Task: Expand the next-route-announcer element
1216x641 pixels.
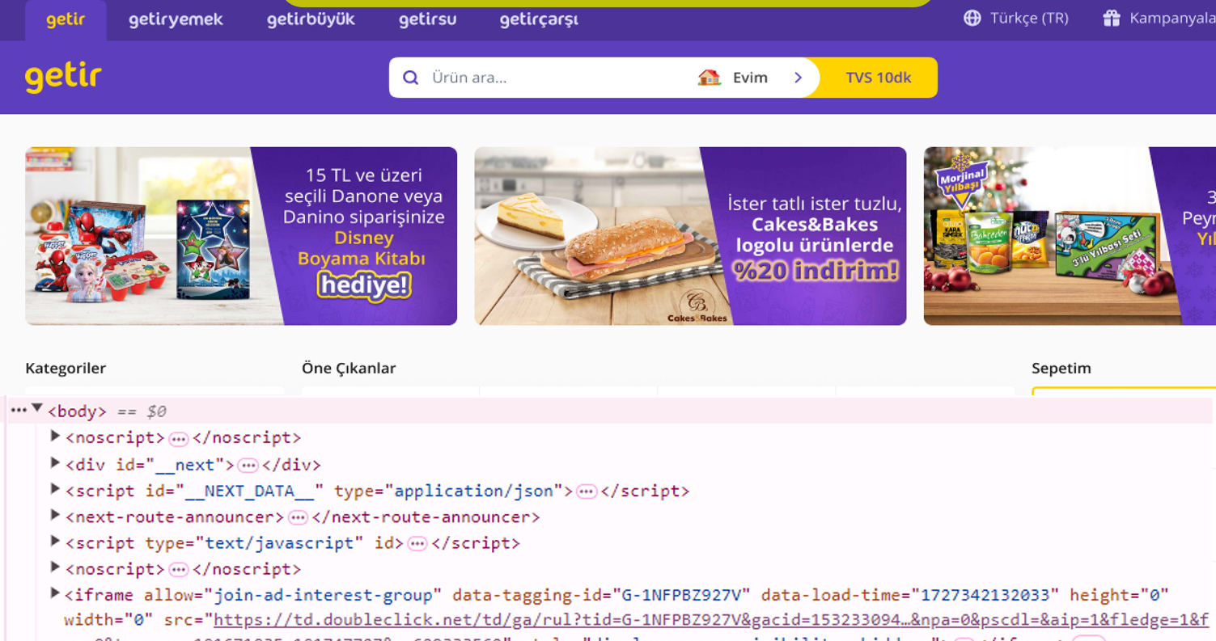Action: (53, 516)
